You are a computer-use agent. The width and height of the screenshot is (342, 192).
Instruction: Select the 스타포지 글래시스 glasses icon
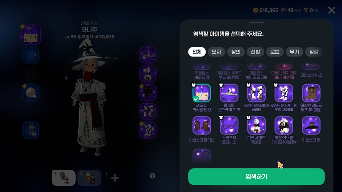pos(229,125)
